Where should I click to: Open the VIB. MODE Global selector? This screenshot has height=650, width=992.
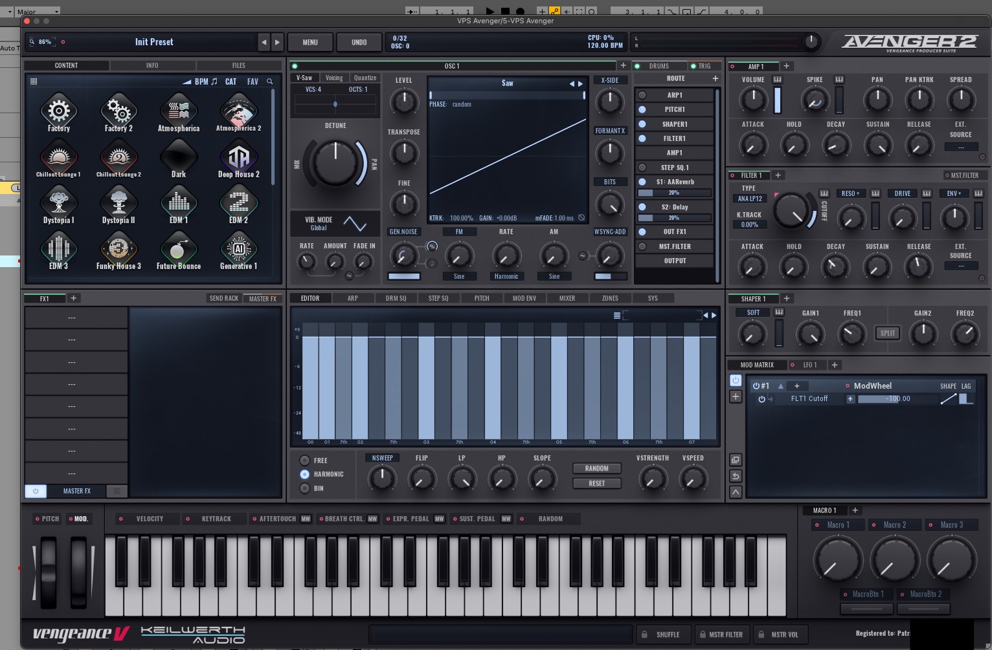319,228
